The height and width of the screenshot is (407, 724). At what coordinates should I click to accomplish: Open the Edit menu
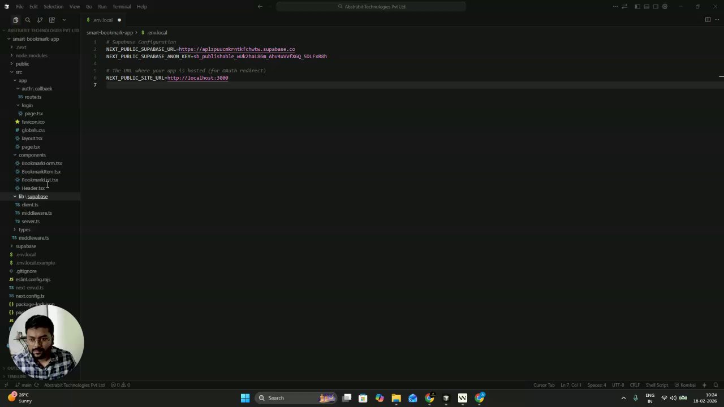[x=33, y=7]
